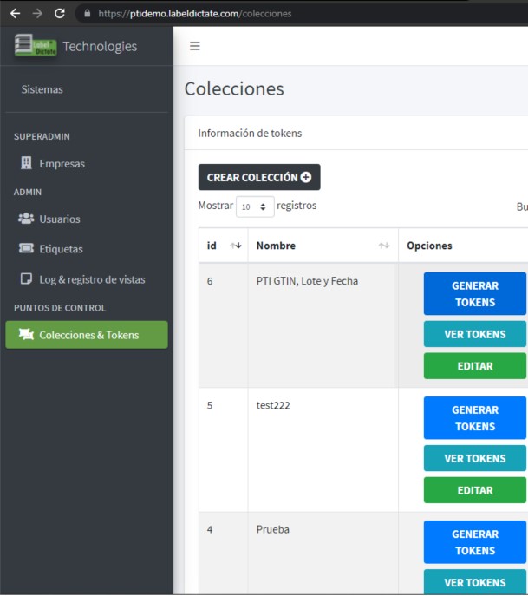Click the Etiquetas label icon
528x596 pixels.
[26, 248]
